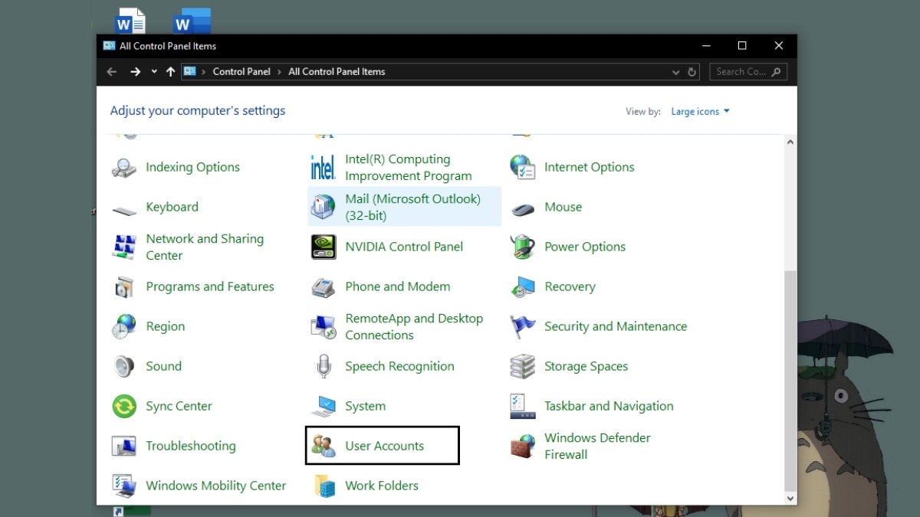Screen dimensions: 920x517
Task: Open the System icon
Action: coord(324,407)
